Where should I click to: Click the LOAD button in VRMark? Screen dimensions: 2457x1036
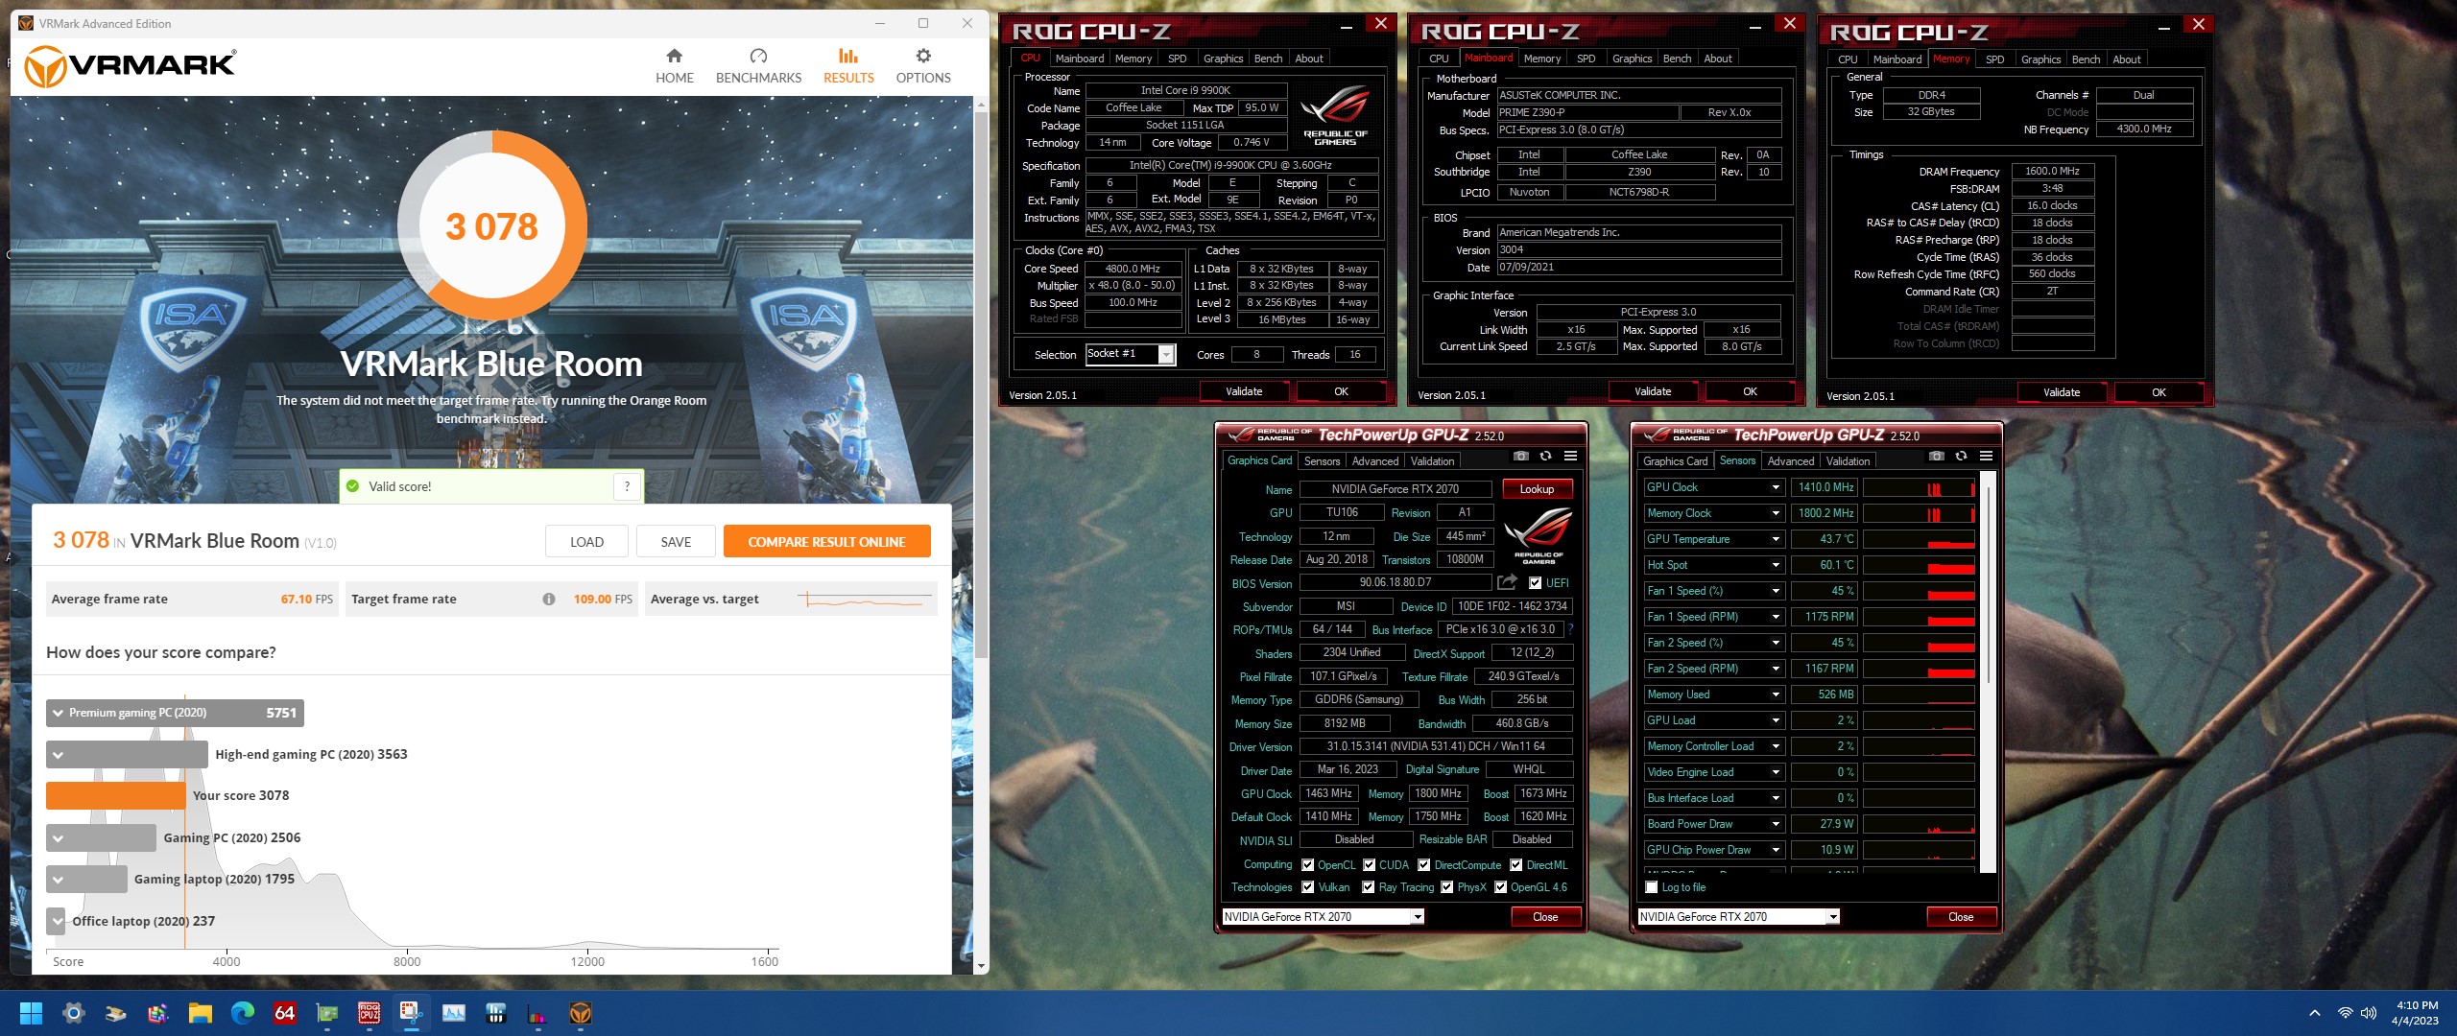[x=586, y=542]
